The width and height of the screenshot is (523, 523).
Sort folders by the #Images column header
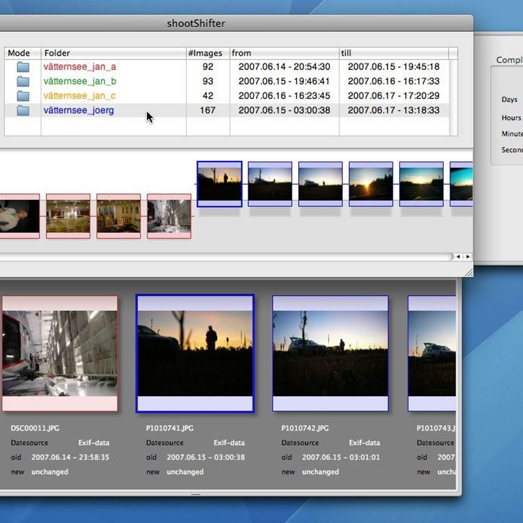pos(205,53)
